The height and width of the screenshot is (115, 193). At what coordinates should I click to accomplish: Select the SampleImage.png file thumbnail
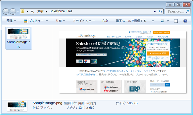click(x=19, y=37)
